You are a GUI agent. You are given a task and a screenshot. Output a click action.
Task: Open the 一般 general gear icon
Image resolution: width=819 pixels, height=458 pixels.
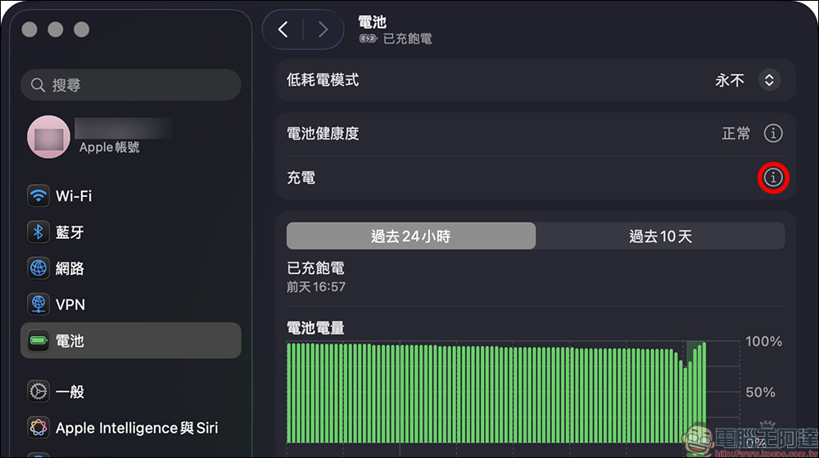pos(38,391)
